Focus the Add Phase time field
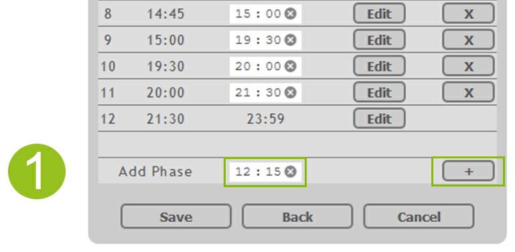The width and height of the screenshot is (515, 252). pos(258,171)
